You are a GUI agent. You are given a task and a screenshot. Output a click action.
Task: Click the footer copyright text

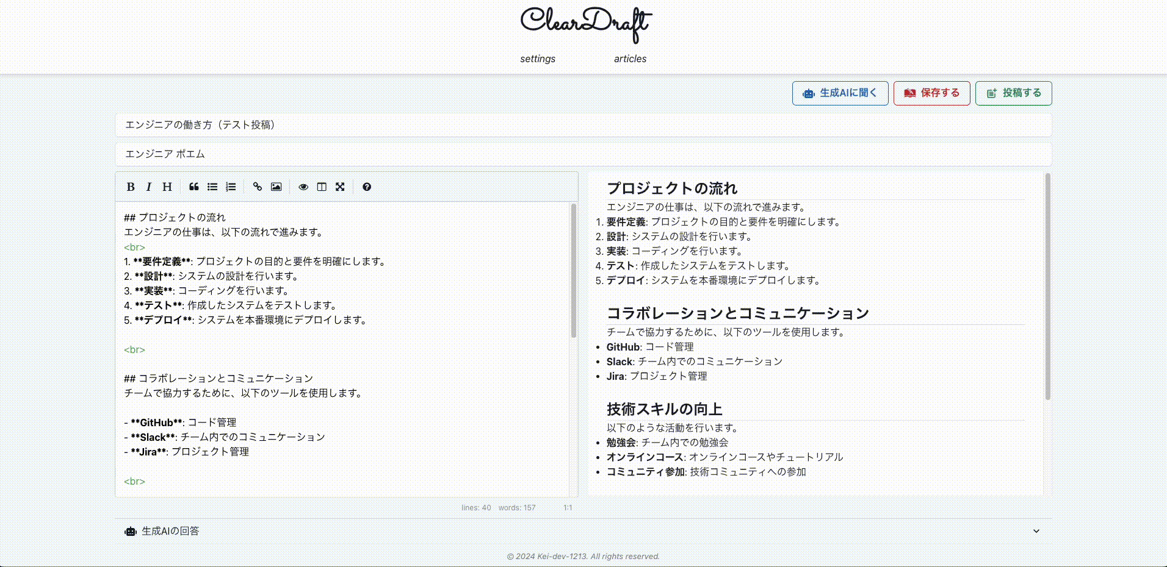(x=583, y=557)
